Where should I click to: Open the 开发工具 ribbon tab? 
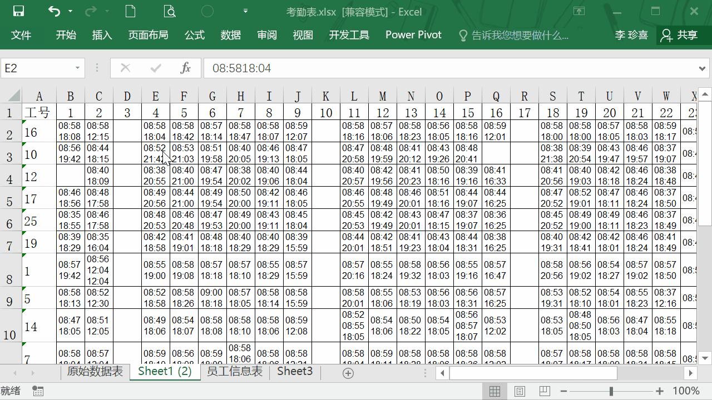(x=349, y=34)
